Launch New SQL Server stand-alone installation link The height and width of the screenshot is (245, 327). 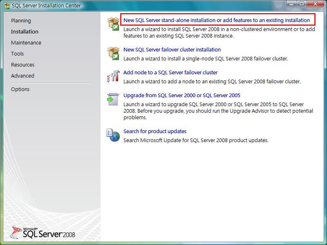click(x=217, y=20)
